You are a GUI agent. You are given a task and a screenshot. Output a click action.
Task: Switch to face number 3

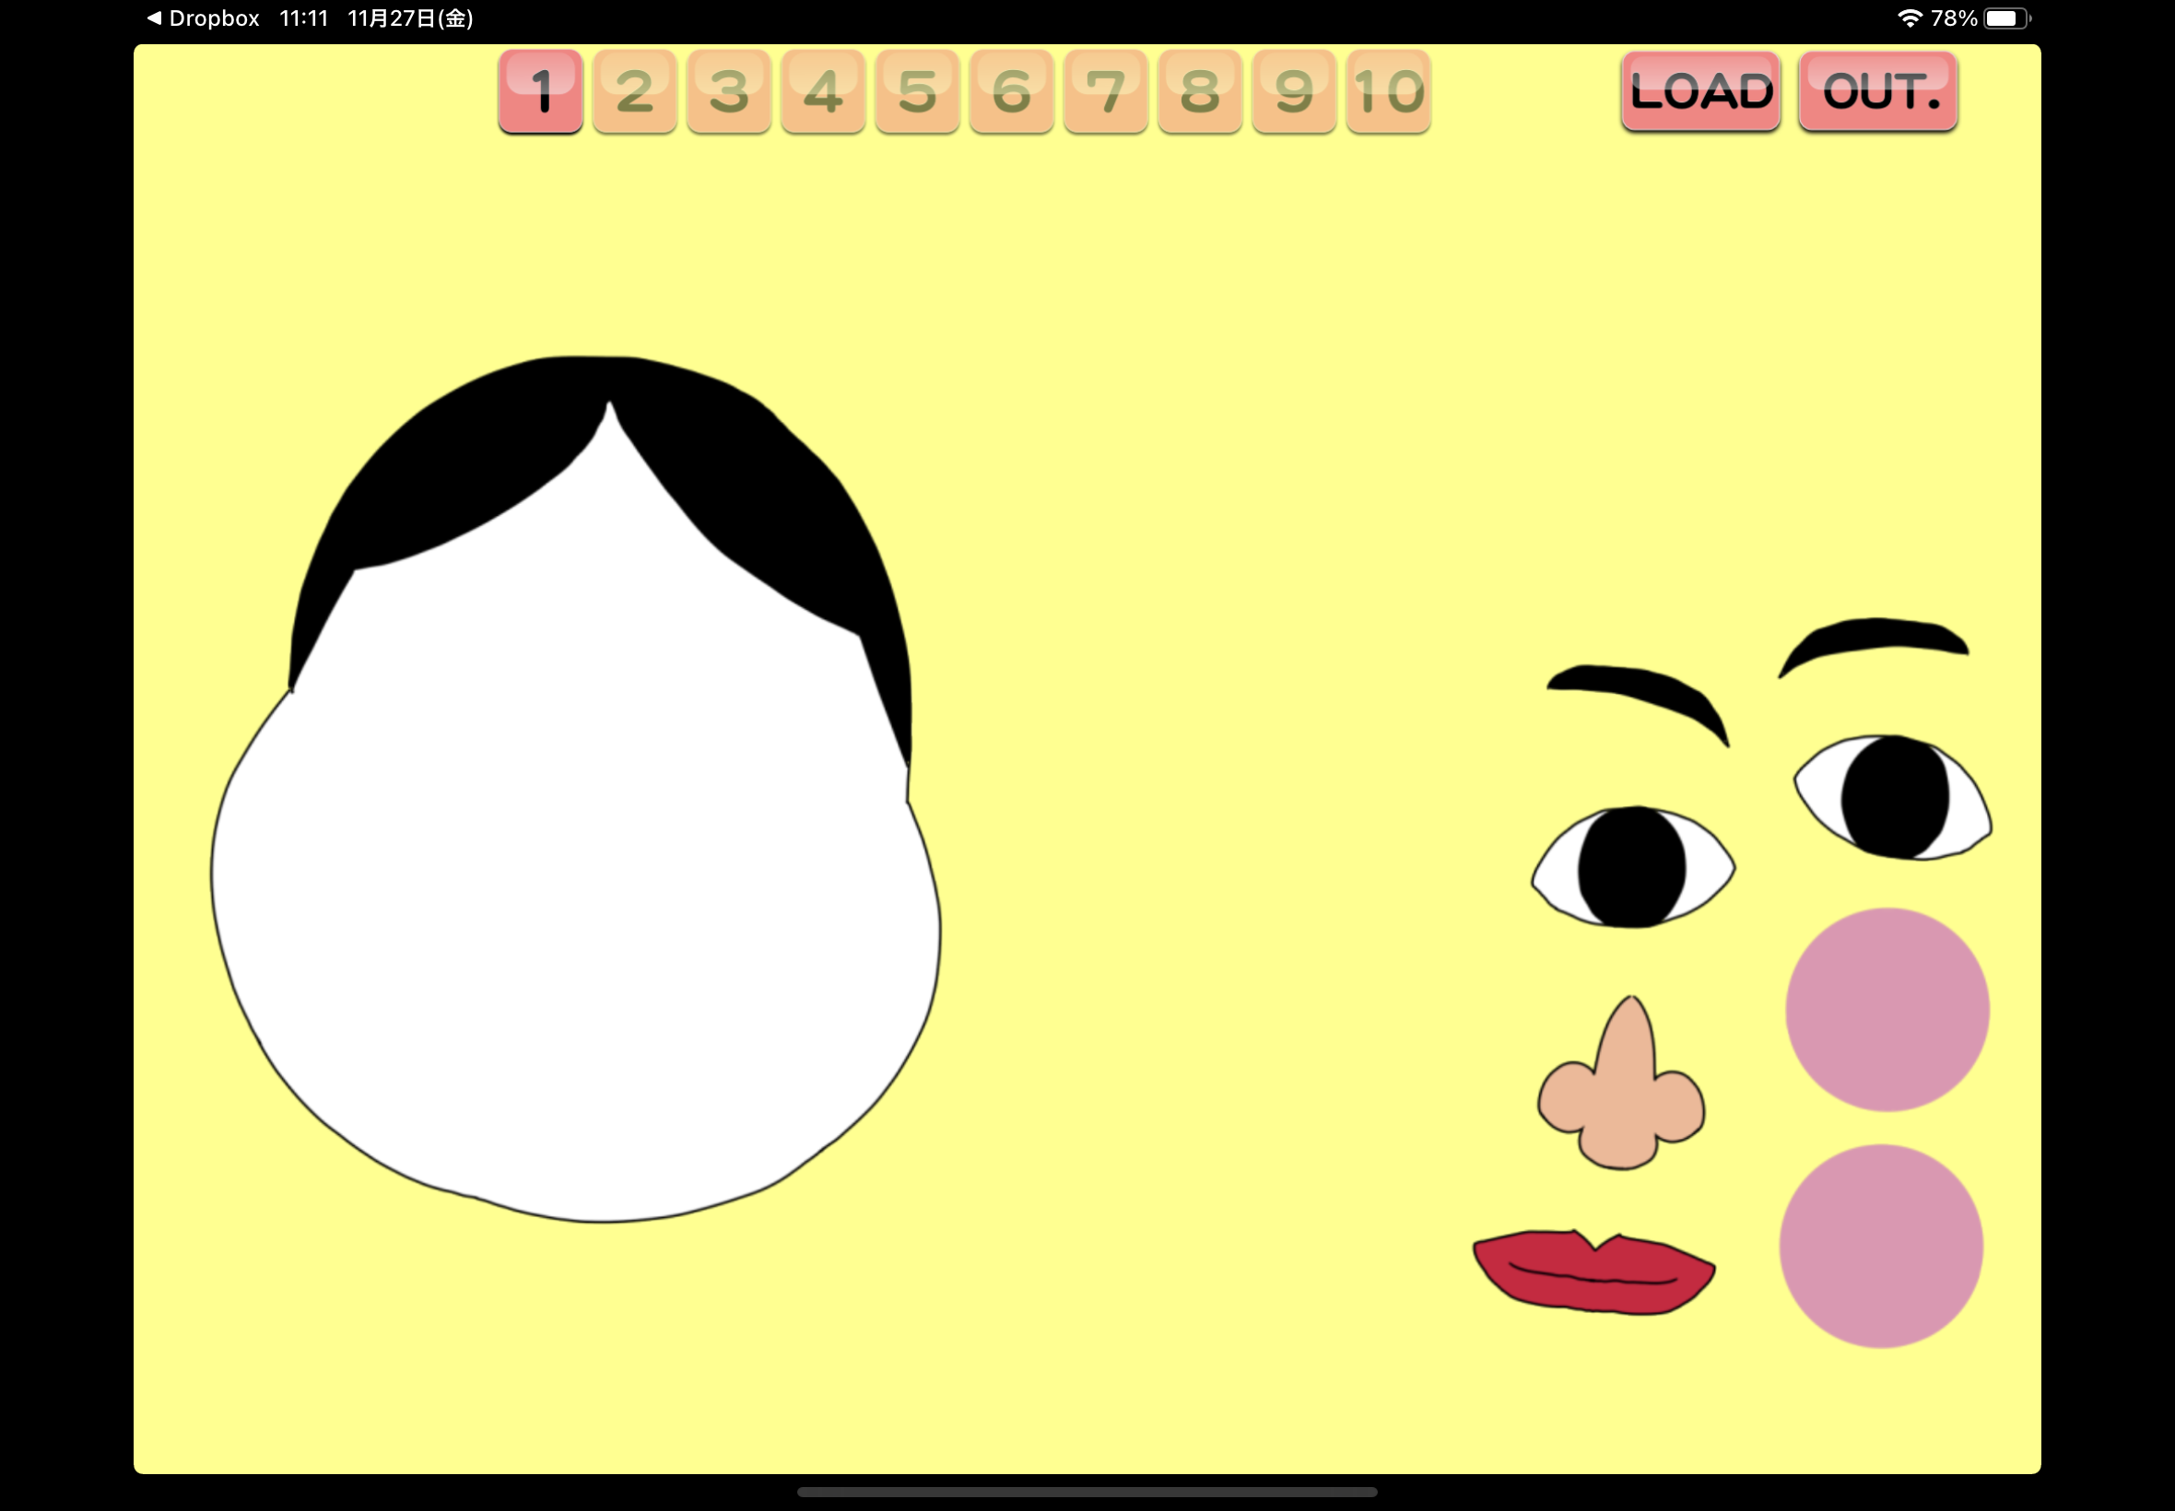click(729, 92)
